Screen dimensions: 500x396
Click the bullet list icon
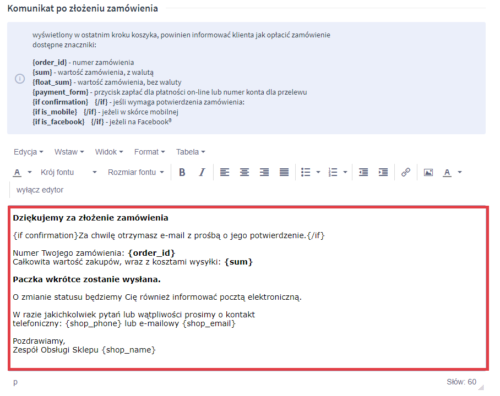(x=306, y=172)
